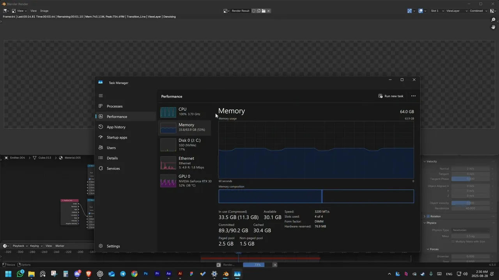This screenshot has width=499, height=280.
Task: Open the Marker menu in timeline
Action: tap(60, 246)
